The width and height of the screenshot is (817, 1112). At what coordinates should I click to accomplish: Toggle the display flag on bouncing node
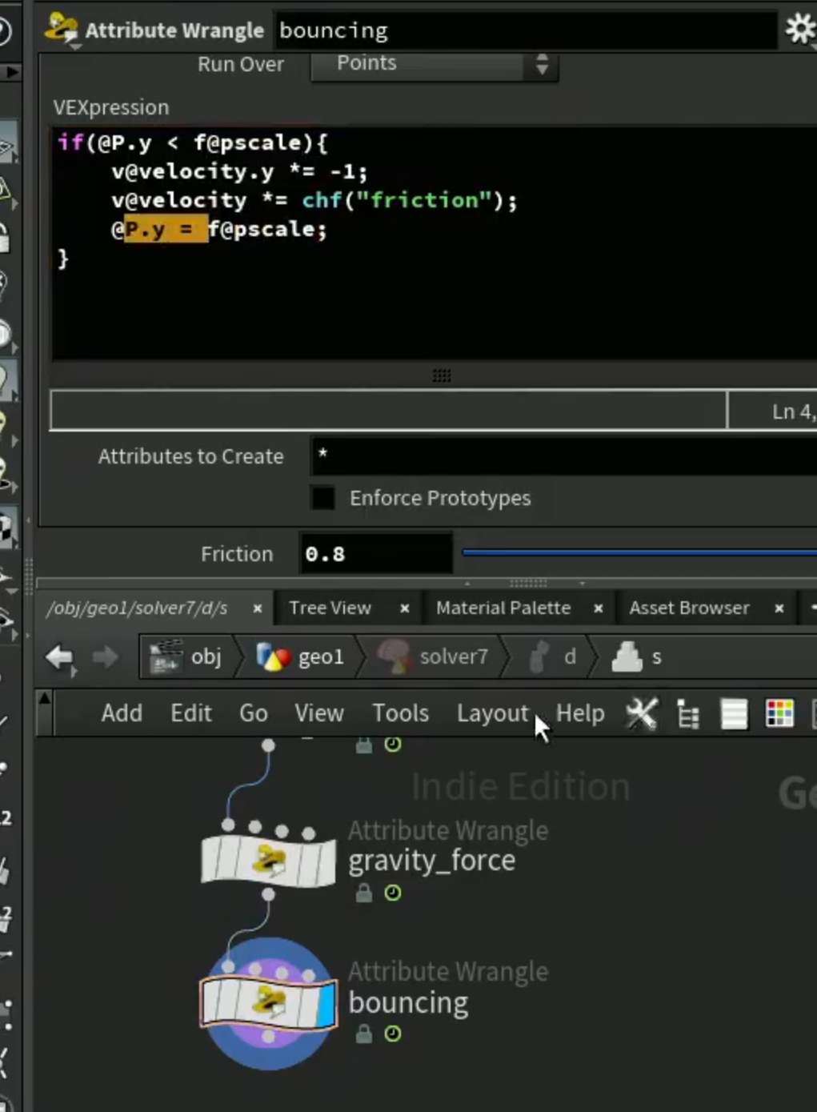pos(326,1006)
